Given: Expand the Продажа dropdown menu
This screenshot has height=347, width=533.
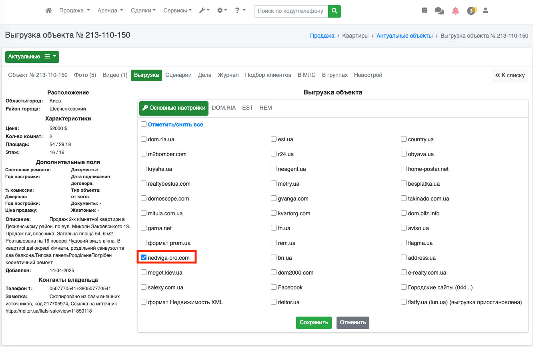Looking at the screenshot, I should pos(74,11).
